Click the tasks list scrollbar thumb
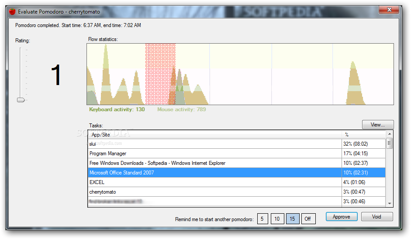This screenshot has height=239, width=411. point(390,143)
